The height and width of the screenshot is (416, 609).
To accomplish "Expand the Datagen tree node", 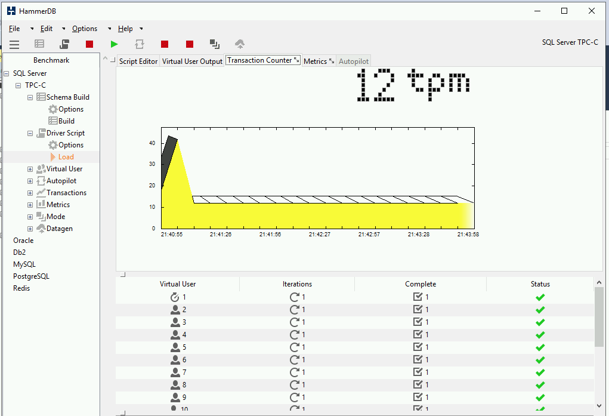I will click(x=30, y=229).
